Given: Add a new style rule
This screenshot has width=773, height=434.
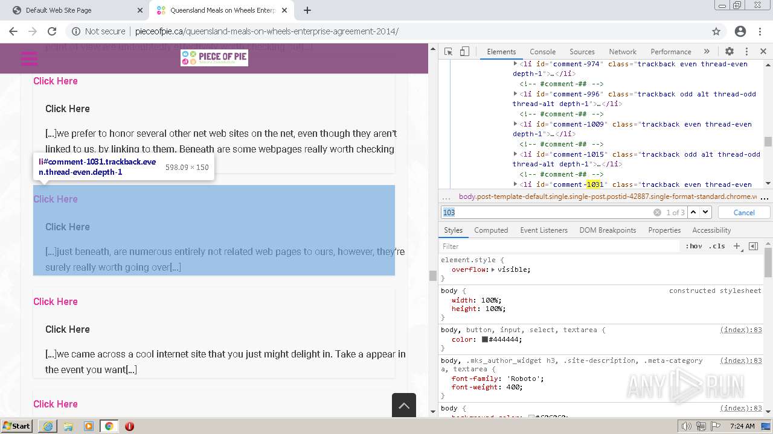Looking at the screenshot, I should (737, 247).
